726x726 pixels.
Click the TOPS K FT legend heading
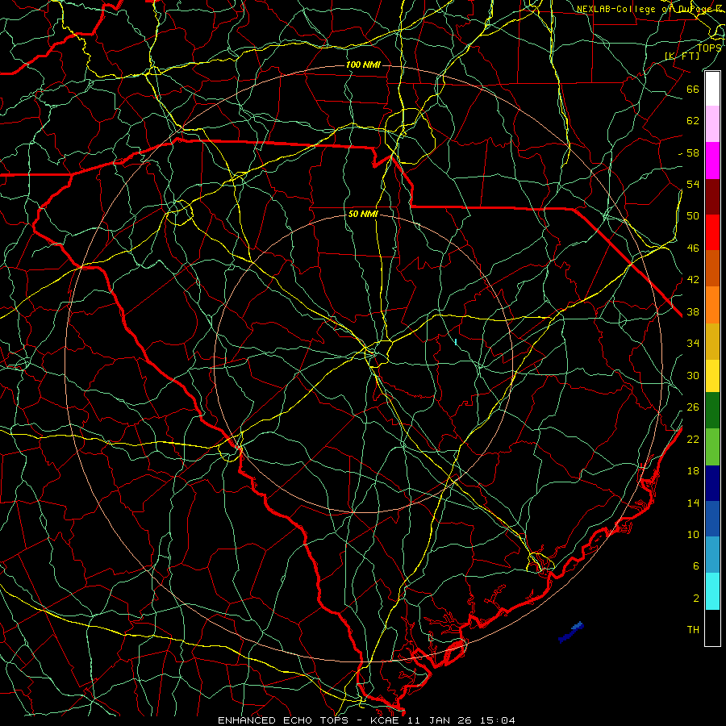[695, 52]
